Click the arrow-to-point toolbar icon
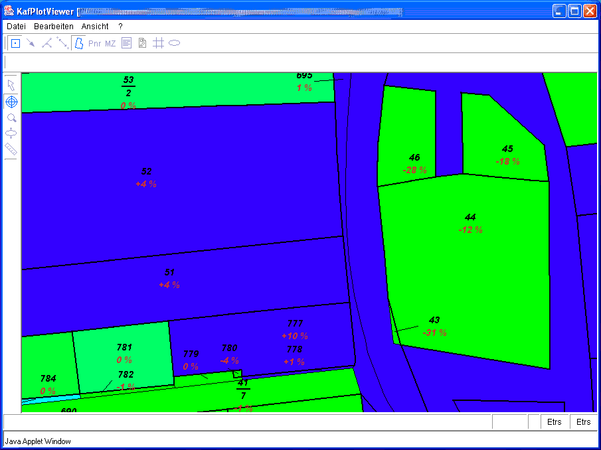This screenshot has width=601, height=450. pos(31,44)
